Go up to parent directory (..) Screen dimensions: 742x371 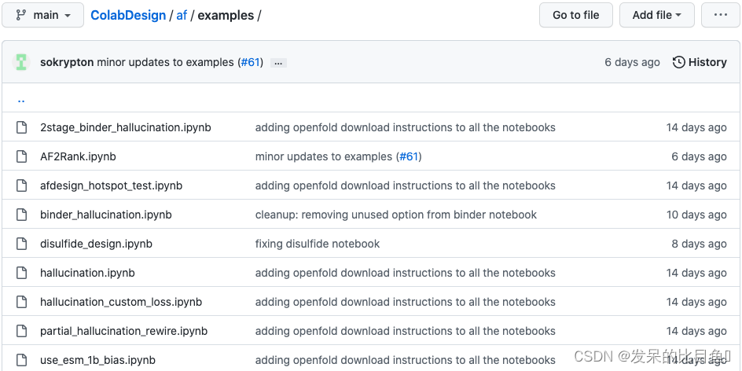(x=21, y=100)
